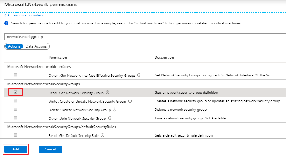Screen dimensions: 286x158
Task: Uncheck the Read Get Network Security Group checkbox
Action: [x=15, y=92]
